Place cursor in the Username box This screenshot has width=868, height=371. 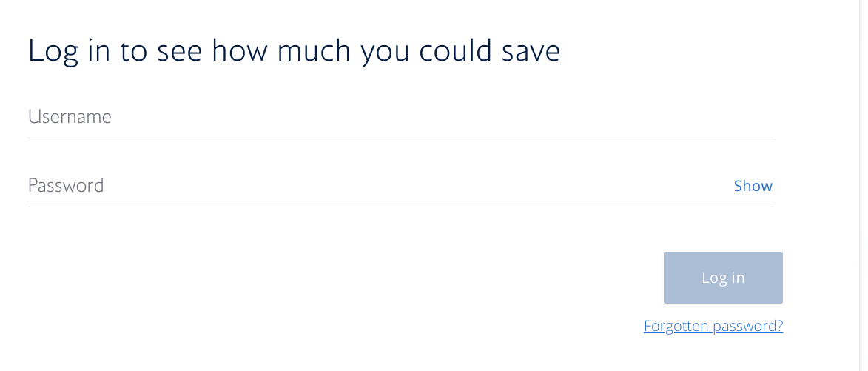[x=400, y=117]
